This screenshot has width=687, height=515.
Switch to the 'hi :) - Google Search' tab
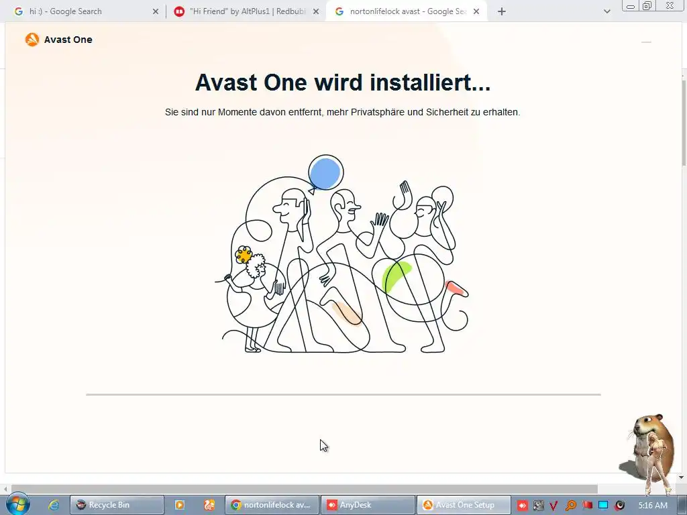click(85, 11)
